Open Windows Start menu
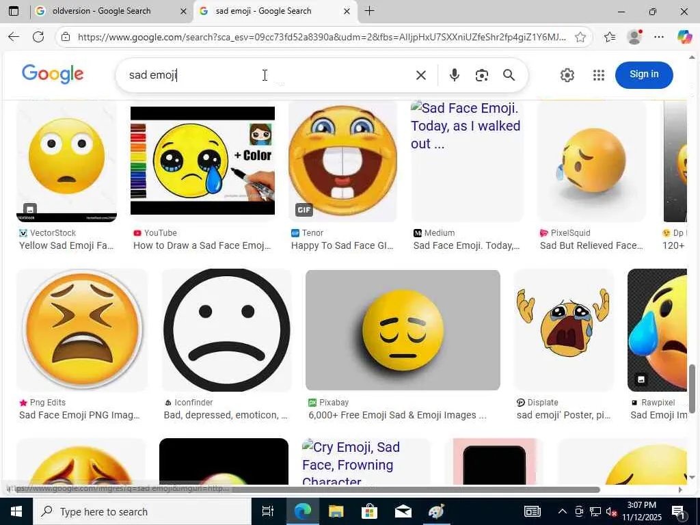Image resolution: width=700 pixels, height=525 pixels. tap(16, 511)
